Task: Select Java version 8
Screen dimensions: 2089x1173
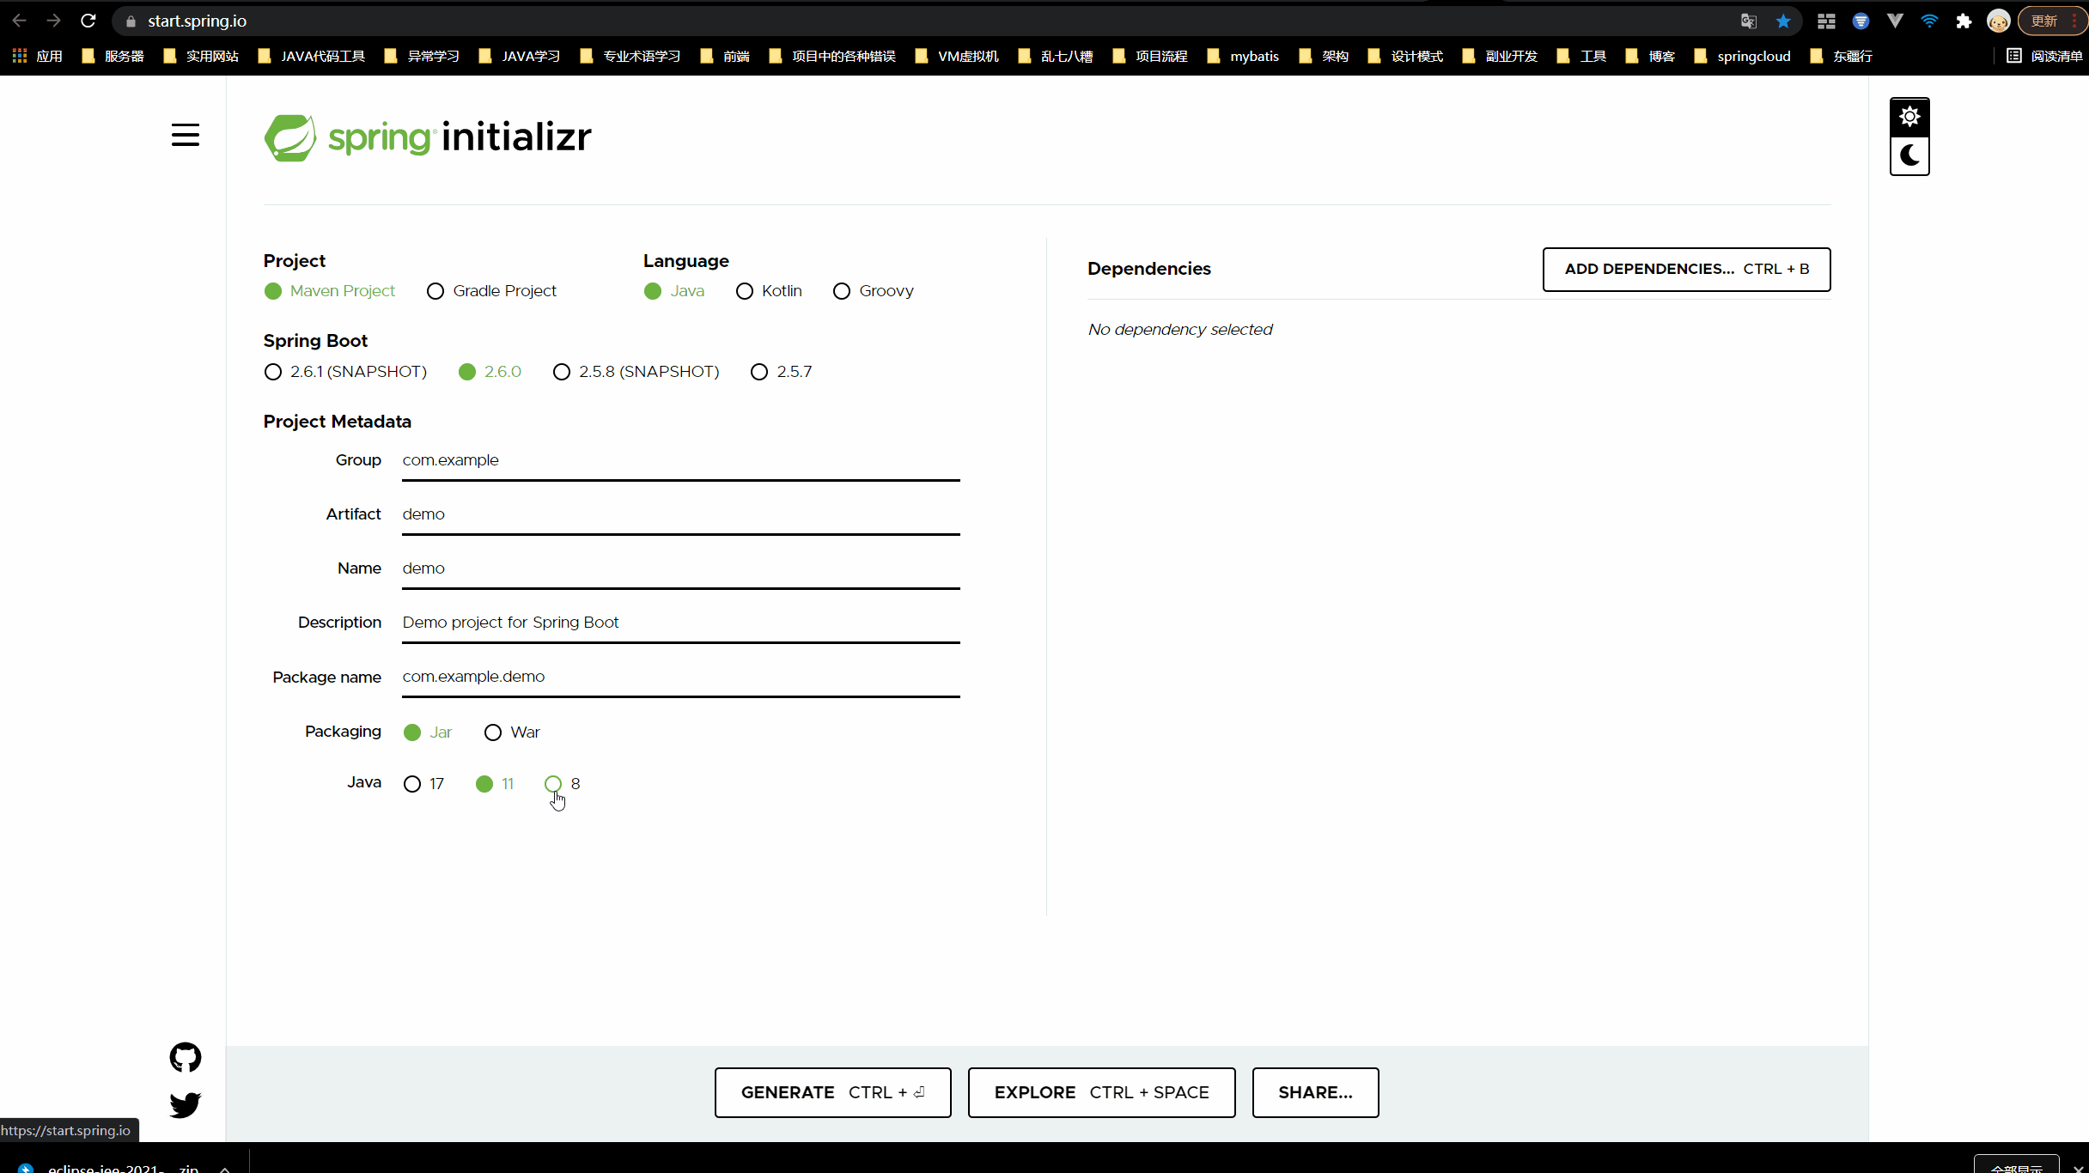Action: pos(563,784)
